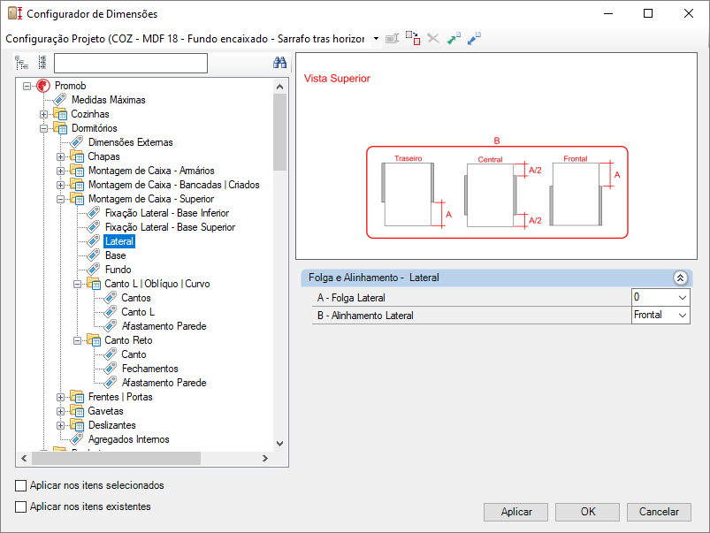This screenshot has width=710, height=533.
Task: Click the red Promob root icon
Action: click(43, 86)
